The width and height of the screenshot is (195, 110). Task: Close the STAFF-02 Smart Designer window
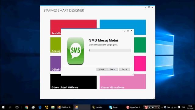tap(153, 7)
